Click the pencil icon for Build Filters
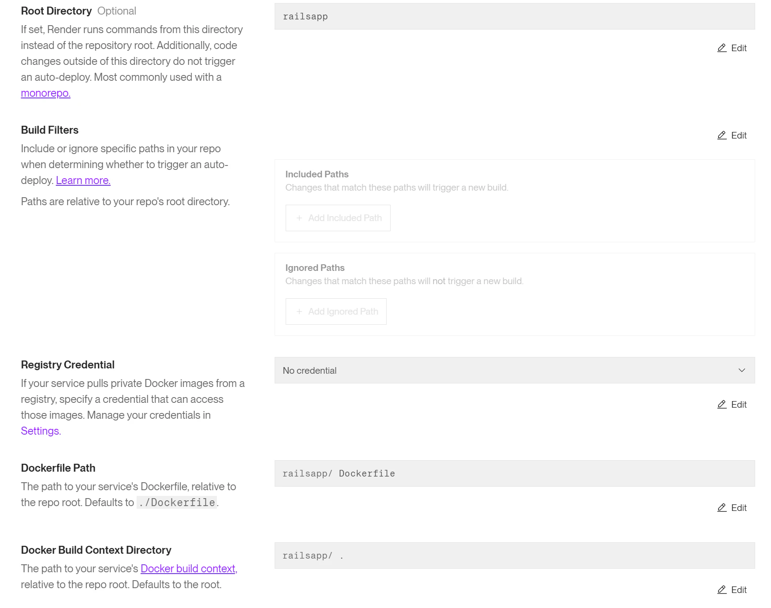Image resolution: width=771 pixels, height=608 pixels. click(722, 135)
